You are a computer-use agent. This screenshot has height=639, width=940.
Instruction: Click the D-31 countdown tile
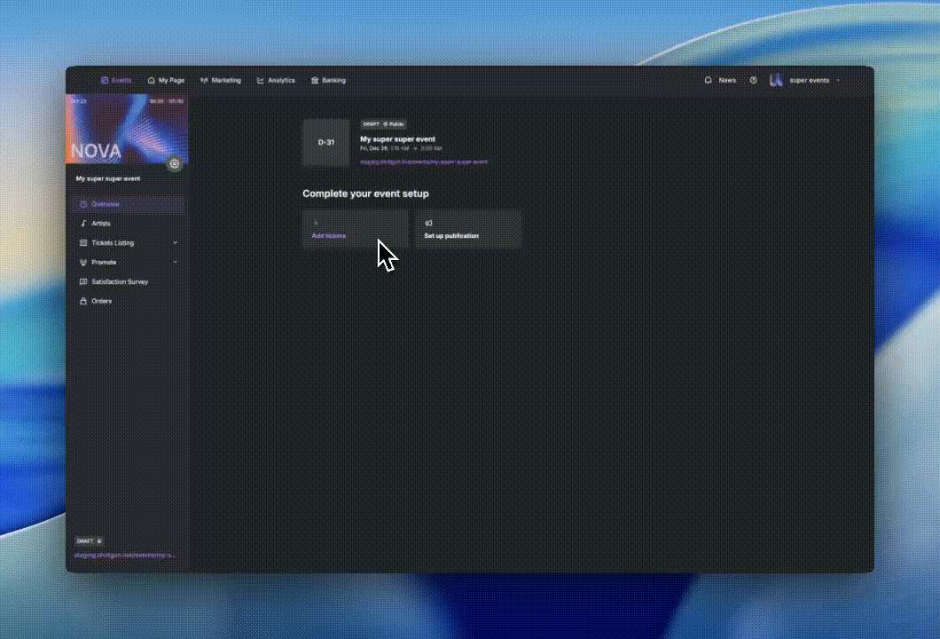pos(326,143)
